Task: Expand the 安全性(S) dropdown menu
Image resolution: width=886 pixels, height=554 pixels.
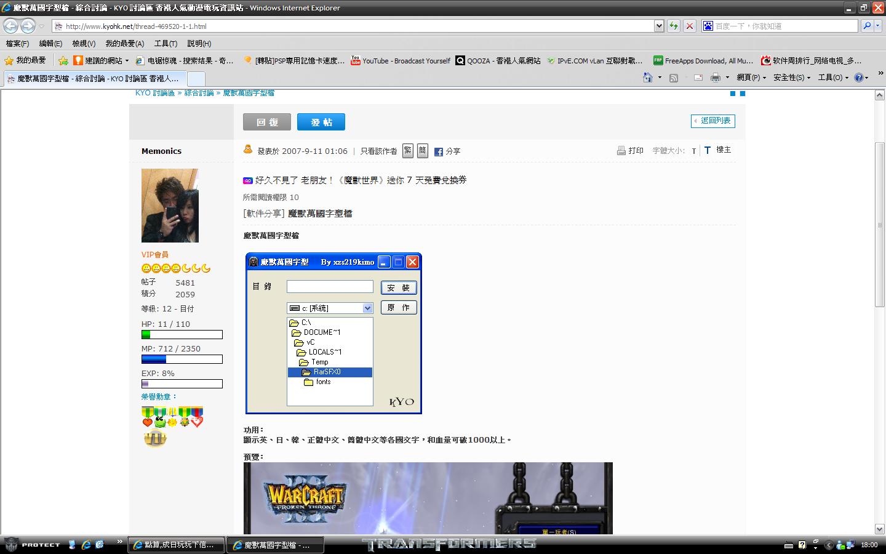Action: (791, 78)
